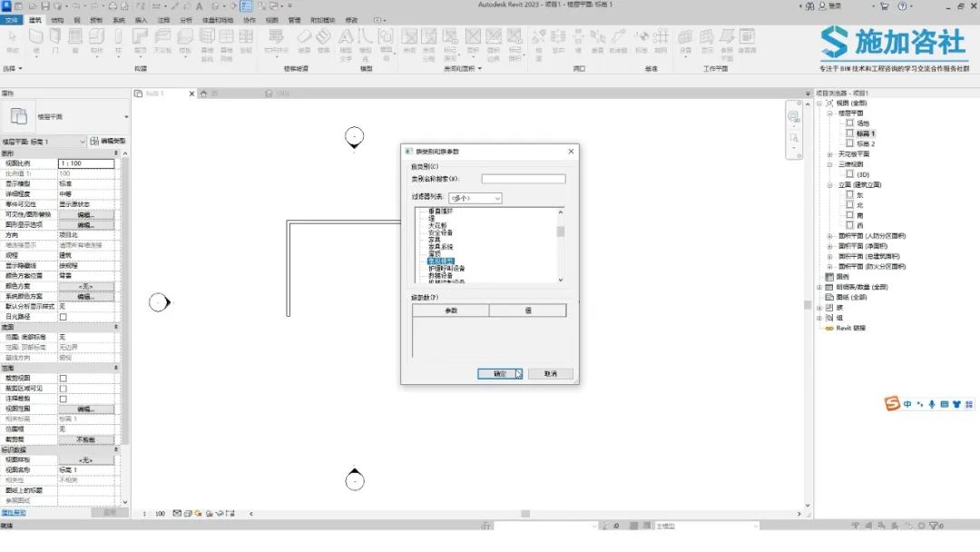The height and width of the screenshot is (552, 980).
Task: Select 垂直循环 in the category list
Action: (440, 212)
